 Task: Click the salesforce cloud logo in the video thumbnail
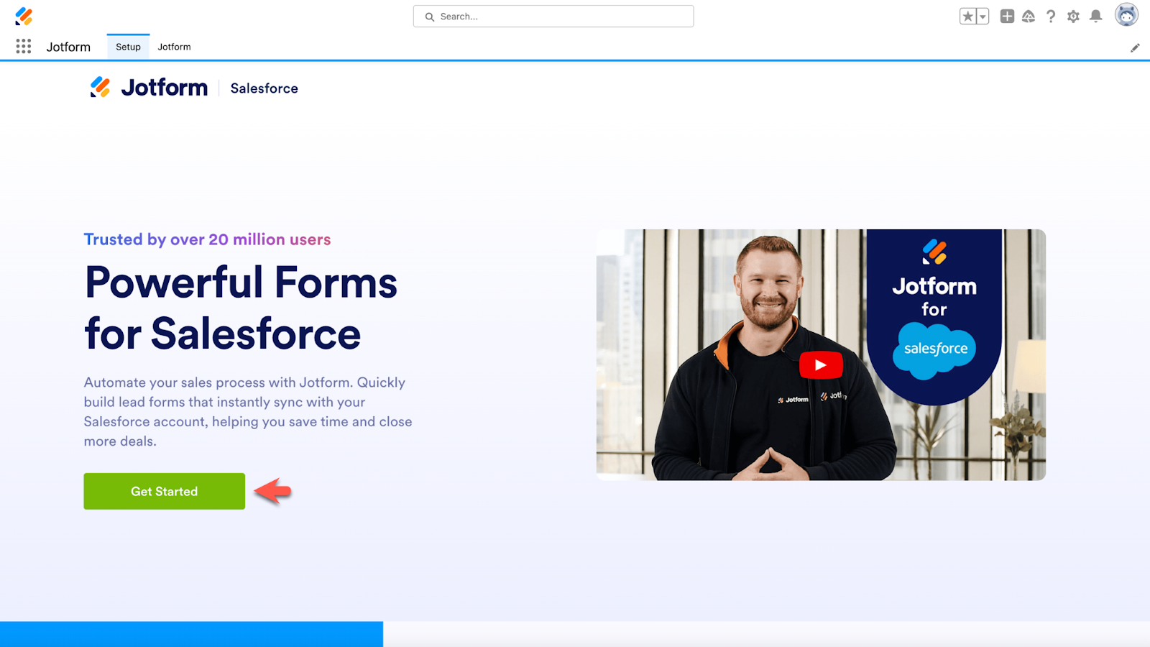934,350
